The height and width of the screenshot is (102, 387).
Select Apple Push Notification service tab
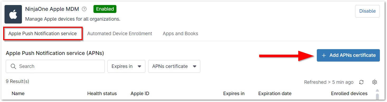coord(43,34)
